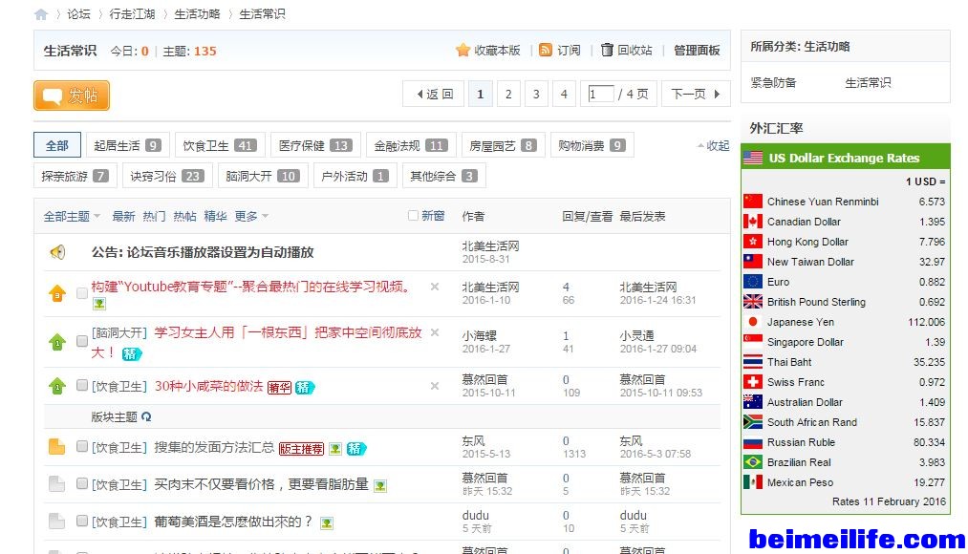968x554 pixels.
Task: Click the star icon to favorite this forum
Action: [x=462, y=51]
